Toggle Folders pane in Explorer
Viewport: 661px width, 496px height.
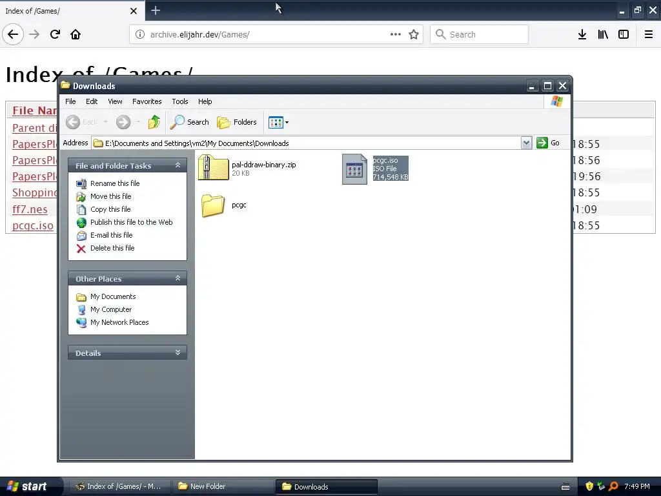(x=237, y=122)
